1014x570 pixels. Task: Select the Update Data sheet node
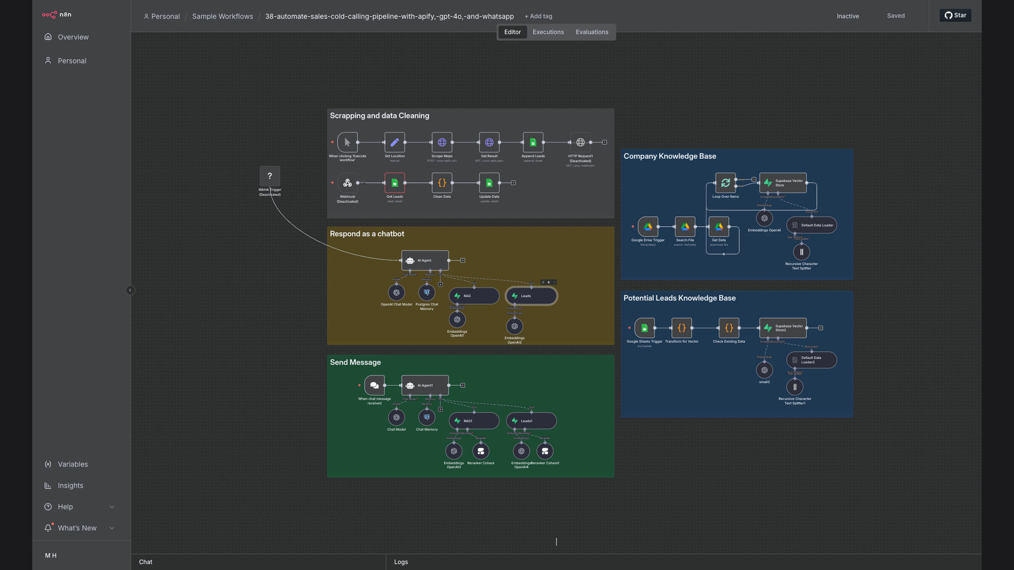click(x=489, y=183)
